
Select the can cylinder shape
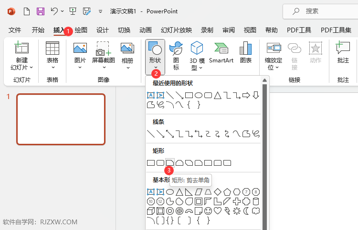point(256,201)
